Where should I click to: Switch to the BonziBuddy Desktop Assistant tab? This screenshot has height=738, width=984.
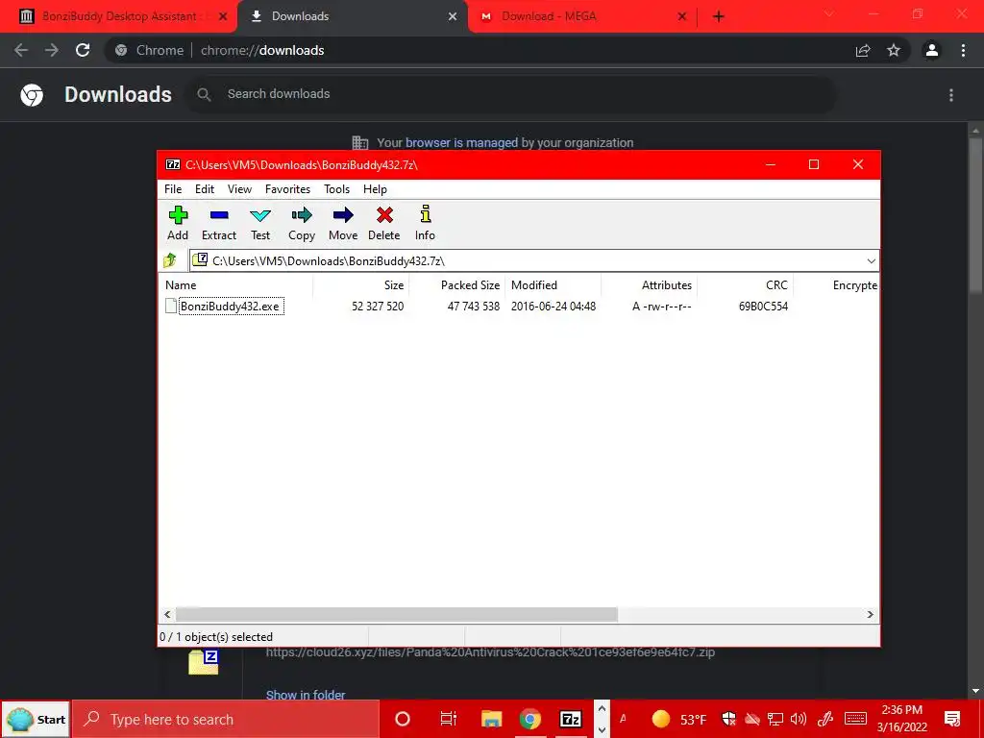(118, 16)
